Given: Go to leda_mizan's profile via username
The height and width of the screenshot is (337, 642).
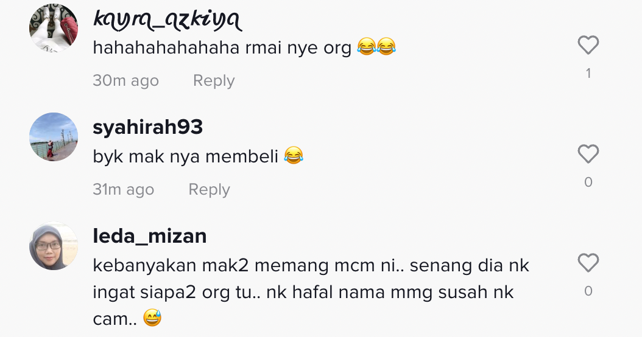Looking at the screenshot, I should tap(149, 236).
